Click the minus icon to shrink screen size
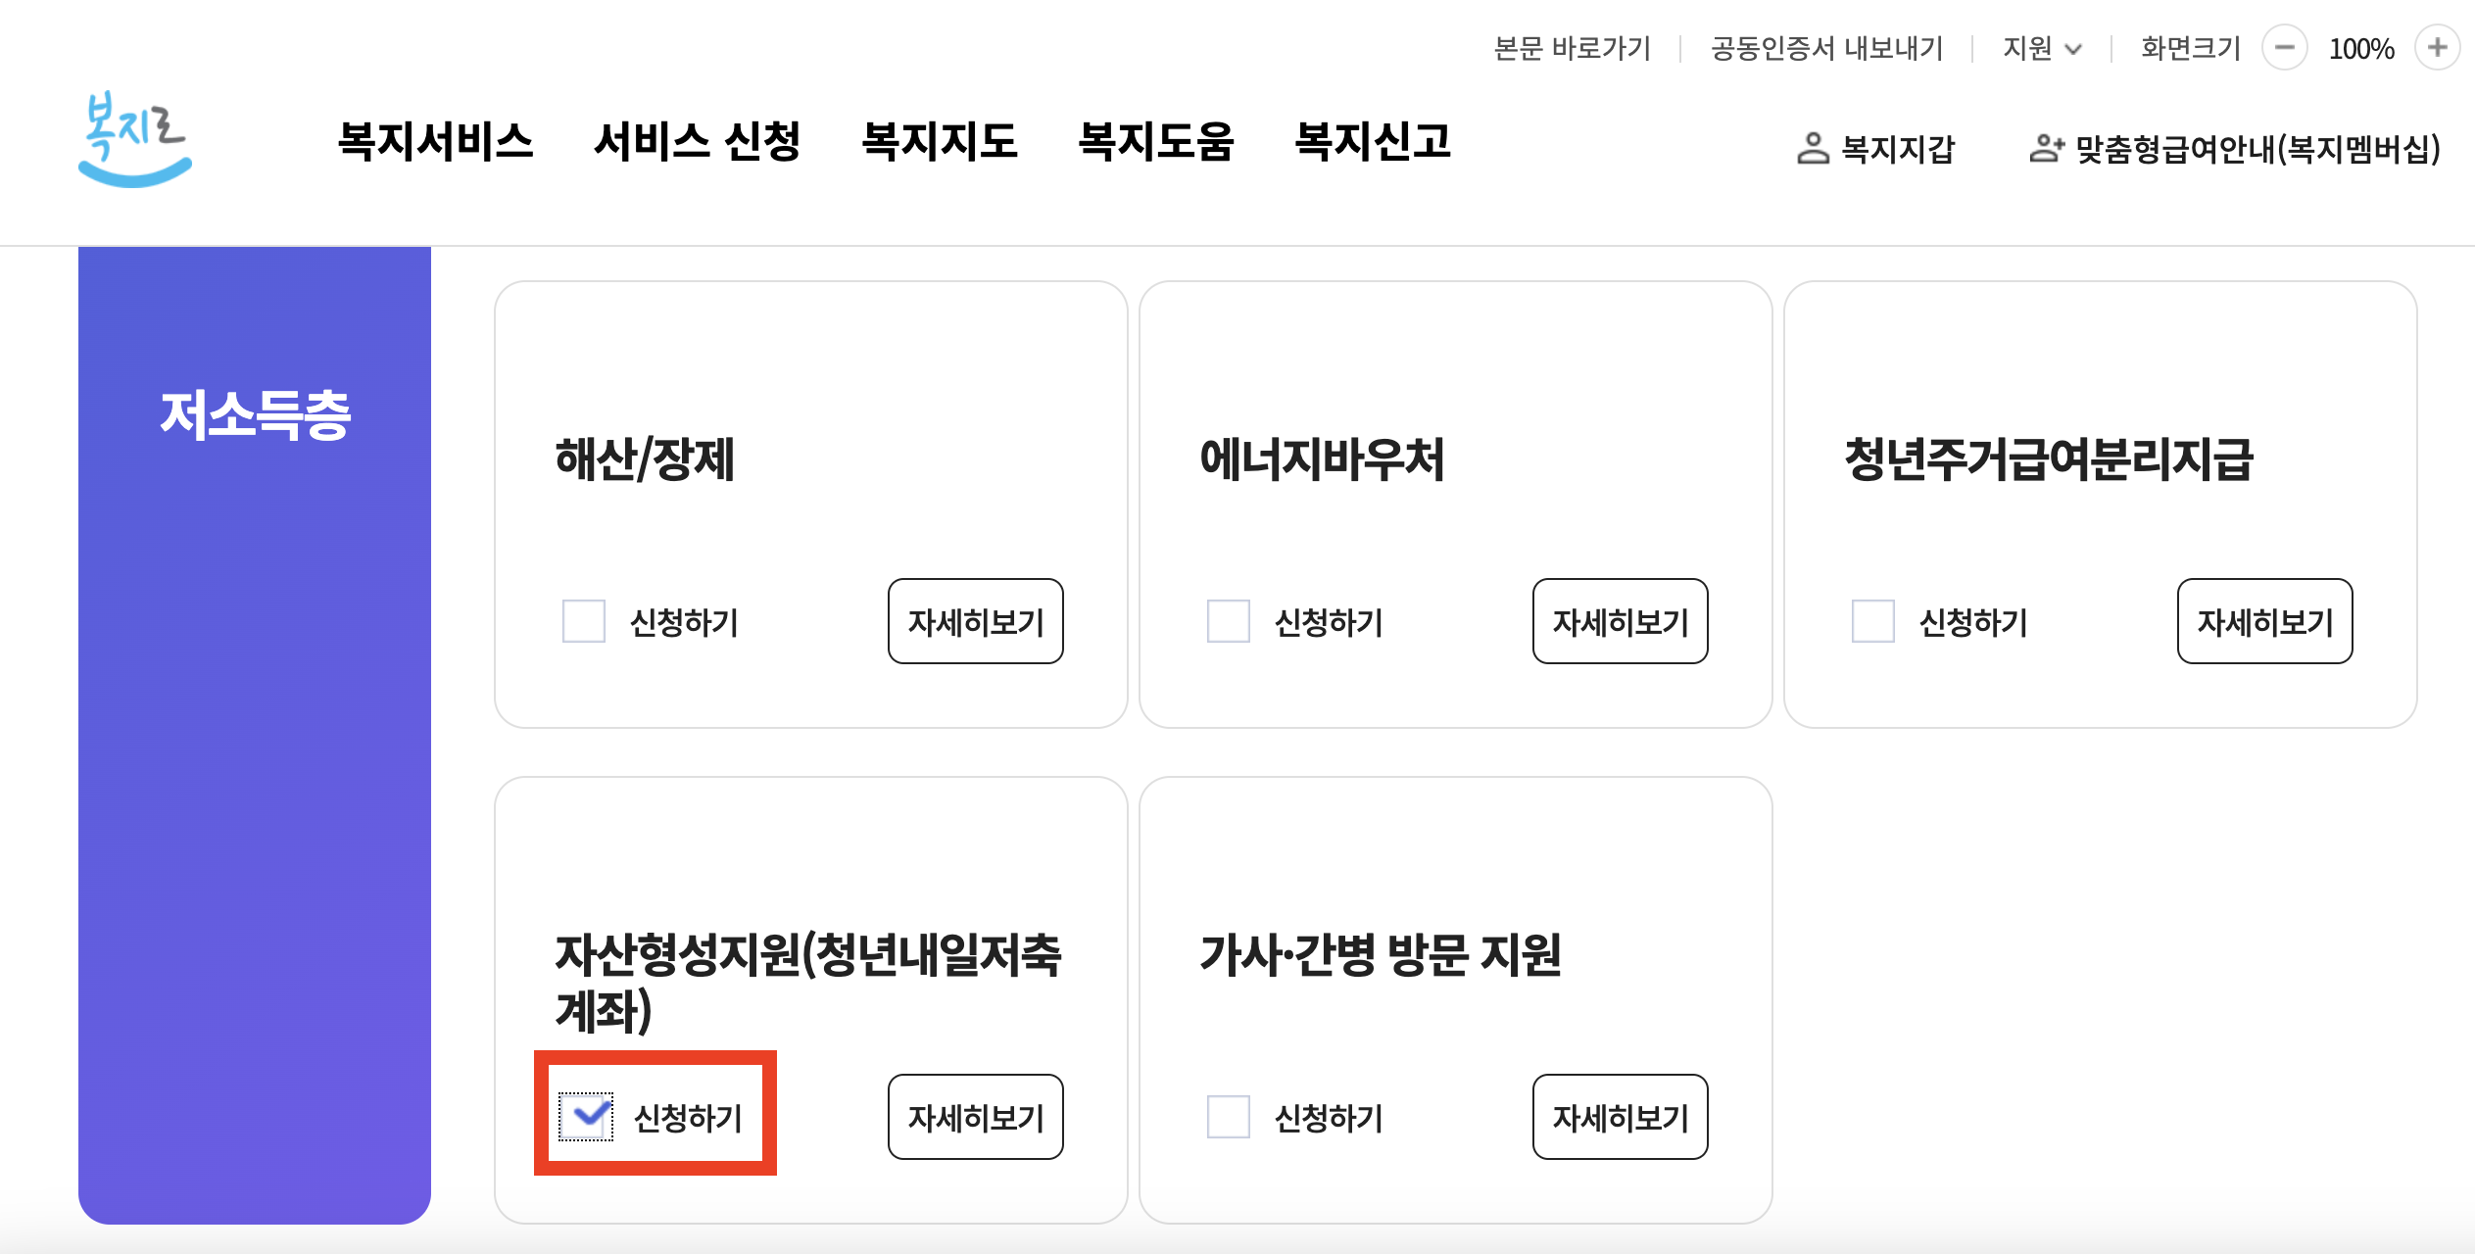Image resolution: width=2475 pixels, height=1254 pixels. (x=2286, y=47)
